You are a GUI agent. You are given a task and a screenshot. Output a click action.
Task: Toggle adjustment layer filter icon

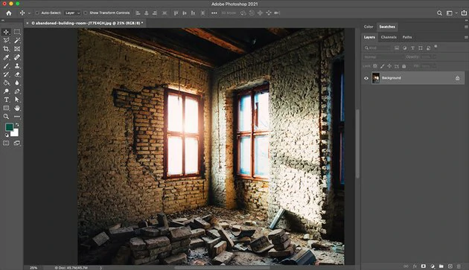pyautogui.click(x=405, y=48)
